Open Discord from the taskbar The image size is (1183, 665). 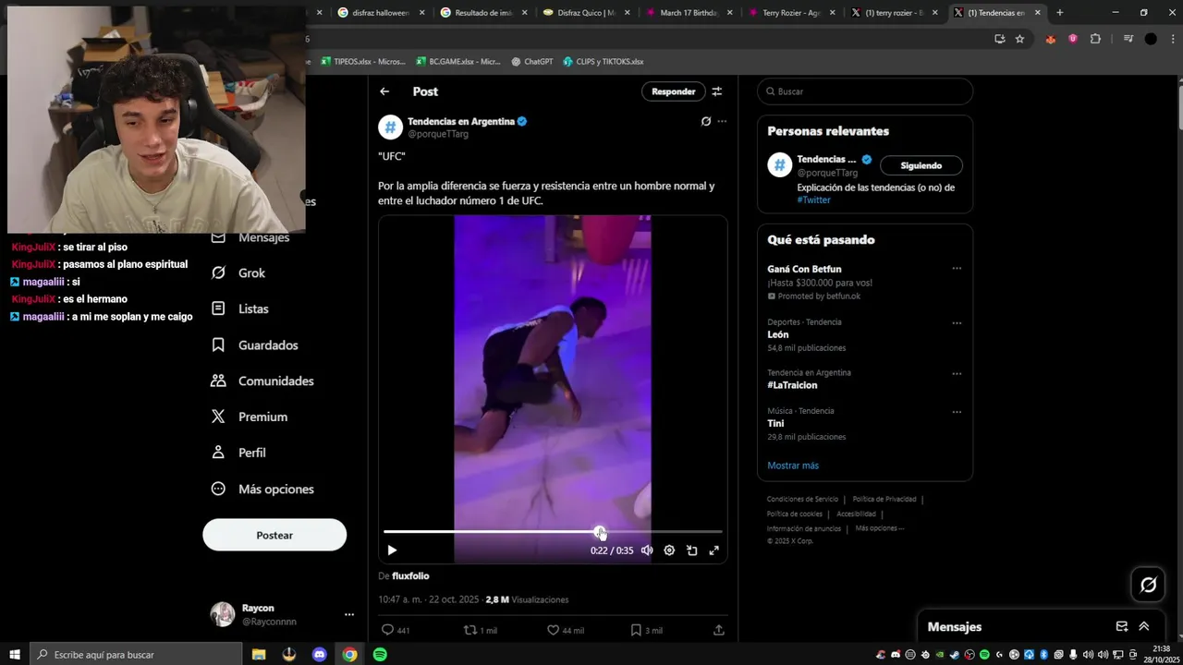coord(320,654)
